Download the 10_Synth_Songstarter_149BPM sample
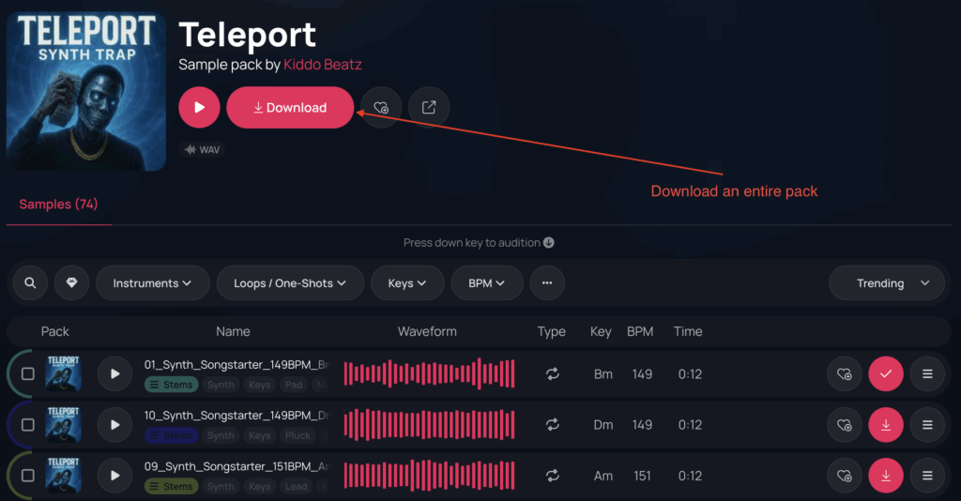 [885, 425]
